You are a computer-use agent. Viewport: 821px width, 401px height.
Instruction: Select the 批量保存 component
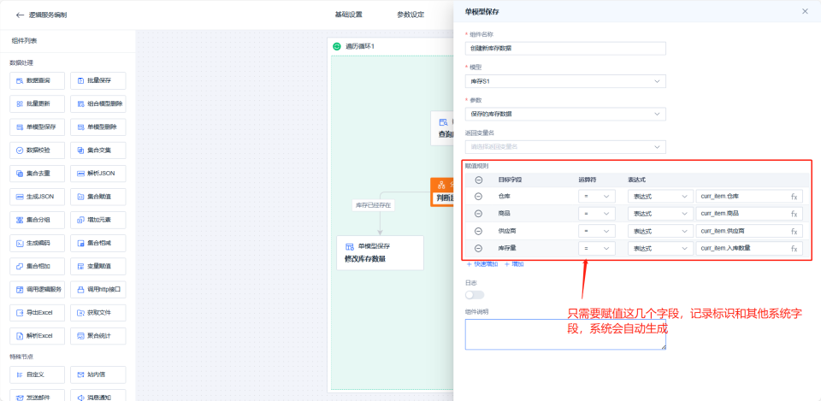[97, 80]
